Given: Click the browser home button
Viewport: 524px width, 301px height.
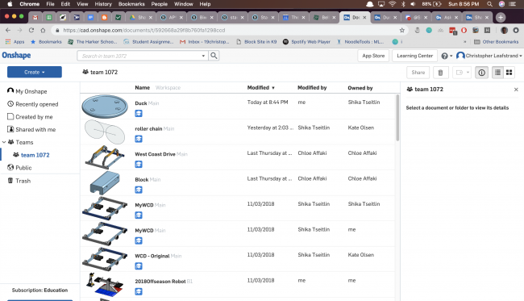Looking at the screenshot, I should (43, 30).
